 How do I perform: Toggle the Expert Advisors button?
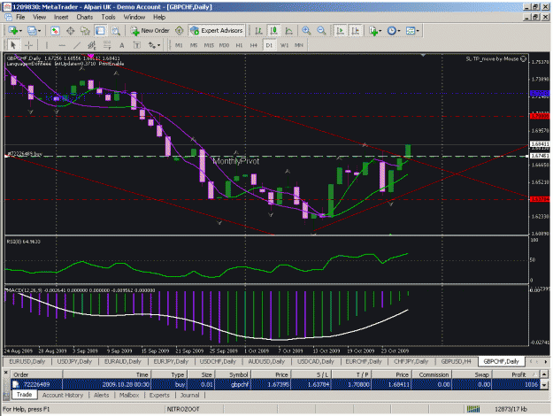(217, 31)
